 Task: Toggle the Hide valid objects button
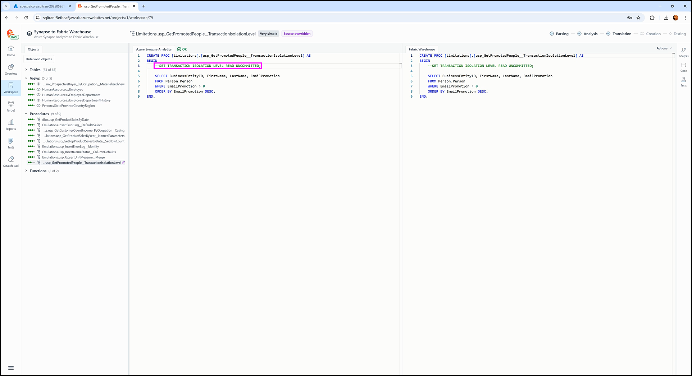[39, 59]
